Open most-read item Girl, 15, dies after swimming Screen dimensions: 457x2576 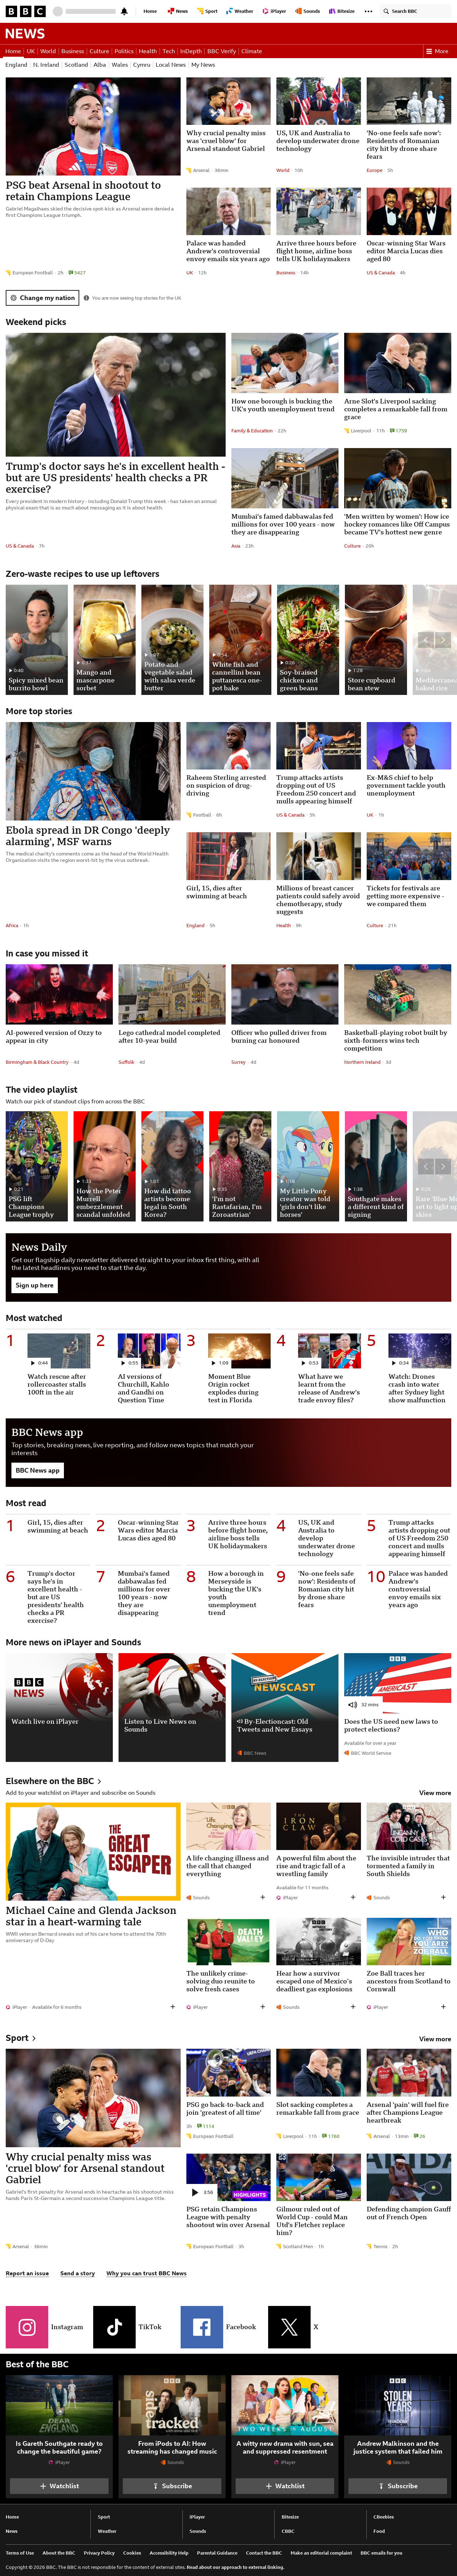point(57,1526)
